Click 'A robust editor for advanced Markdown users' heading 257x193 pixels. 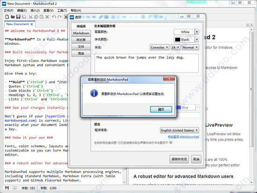184,176
